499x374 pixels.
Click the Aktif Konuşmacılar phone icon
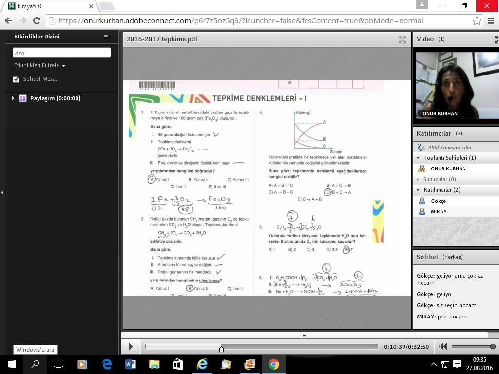click(421, 147)
